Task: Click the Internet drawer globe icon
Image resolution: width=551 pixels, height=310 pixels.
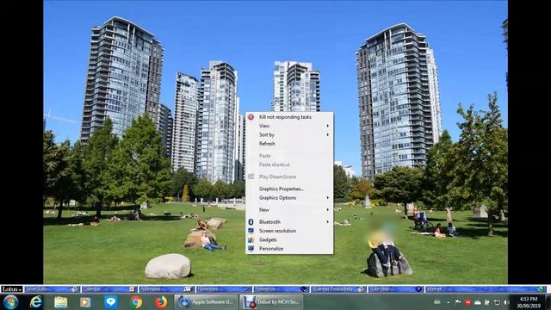Action: point(542,289)
